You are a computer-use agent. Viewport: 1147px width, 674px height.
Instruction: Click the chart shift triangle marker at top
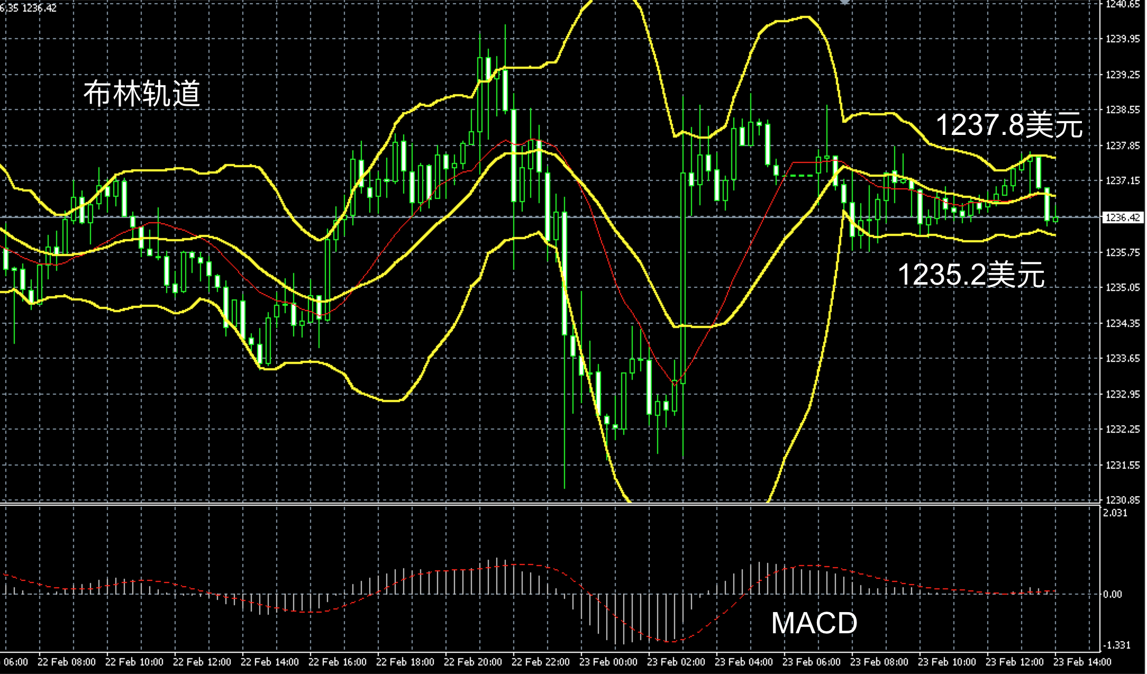click(x=845, y=3)
